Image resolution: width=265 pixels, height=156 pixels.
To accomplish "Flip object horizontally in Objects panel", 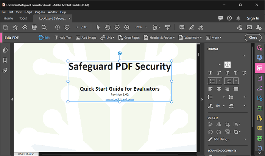I will 219,124.
